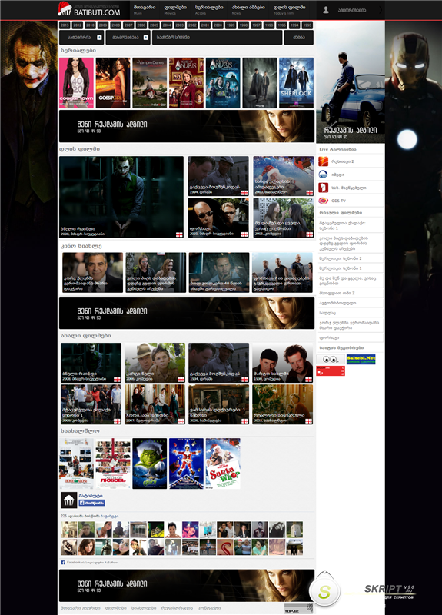Click the bottom ad banner above footer
This screenshot has width=442, height=615.
[187, 586]
